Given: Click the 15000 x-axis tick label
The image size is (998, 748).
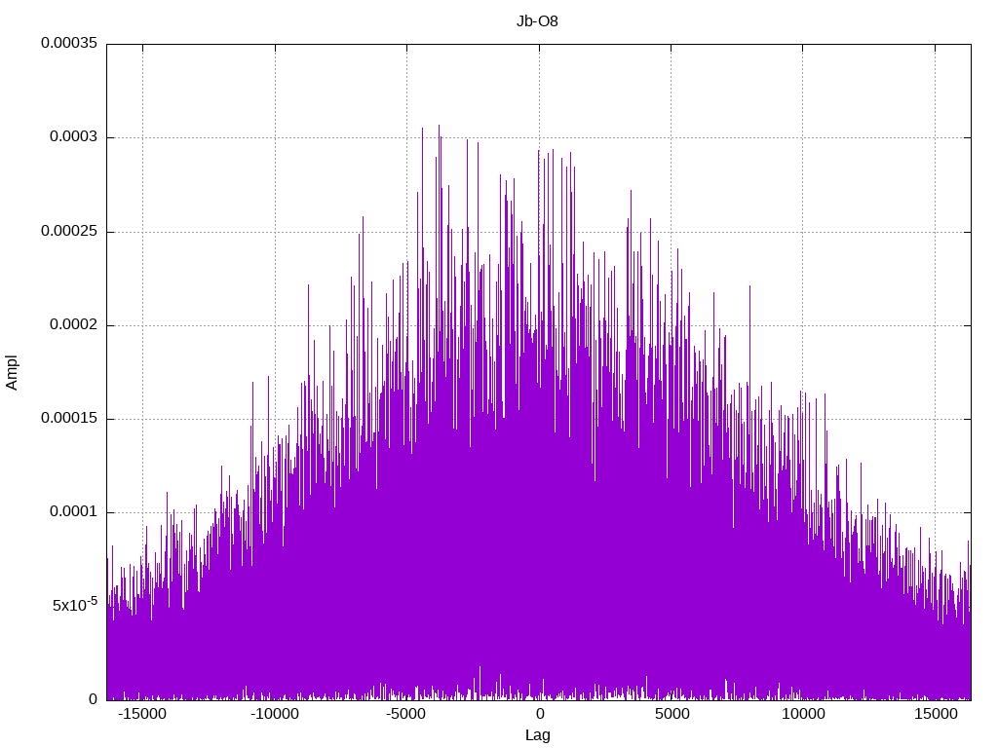Looking at the screenshot, I should click(936, 714).
